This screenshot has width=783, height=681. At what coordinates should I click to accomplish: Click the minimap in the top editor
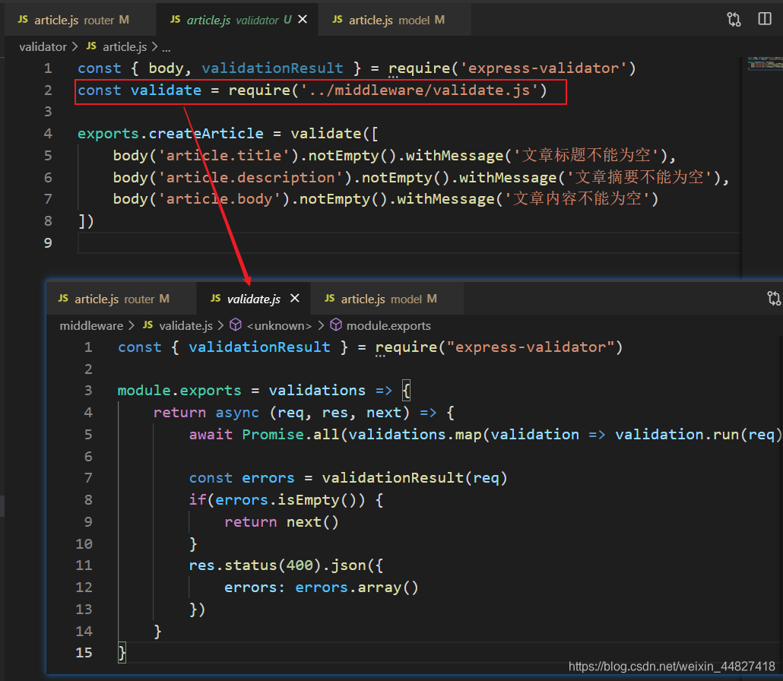(x=765, y=63)
